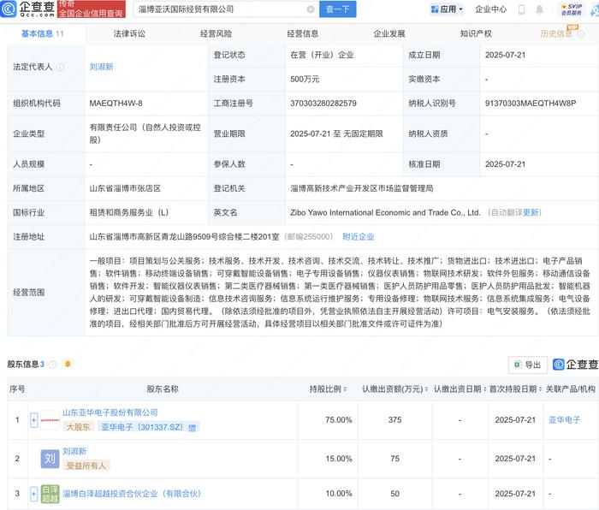
Task: Open 企业中心 in the header
Action: (490, 9)
